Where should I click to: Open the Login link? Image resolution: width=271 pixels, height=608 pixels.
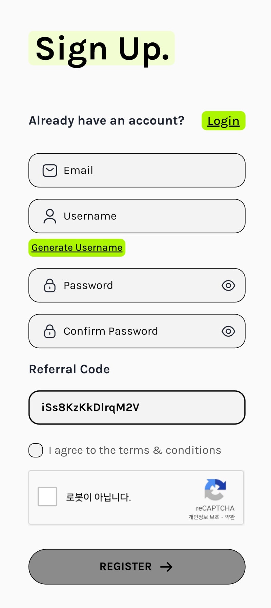[223, 121]
